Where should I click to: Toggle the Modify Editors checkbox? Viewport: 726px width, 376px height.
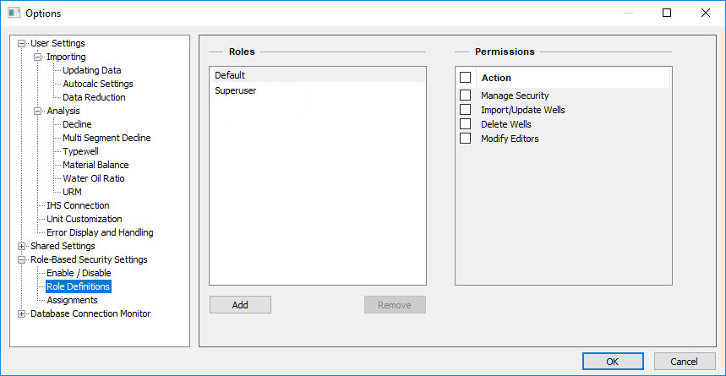tap(465, 139)
